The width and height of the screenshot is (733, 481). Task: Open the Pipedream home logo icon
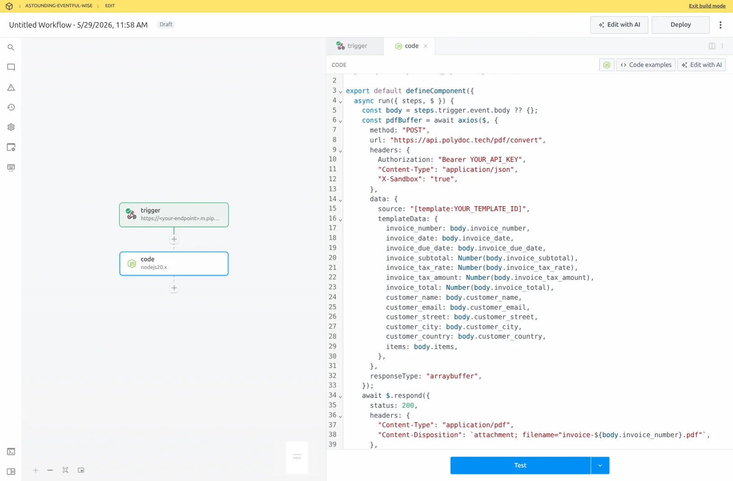pos(9,6)
